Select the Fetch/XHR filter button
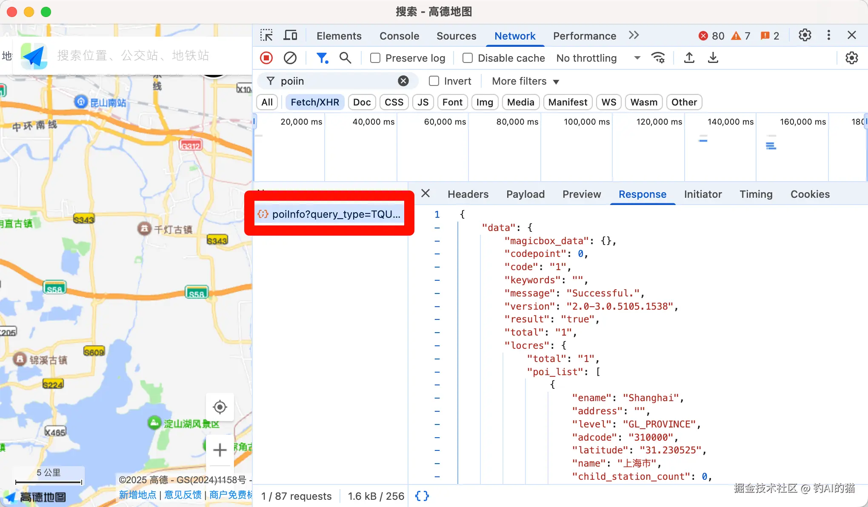The height and width of the screenshot is (507, 868). tap(314, 102)
